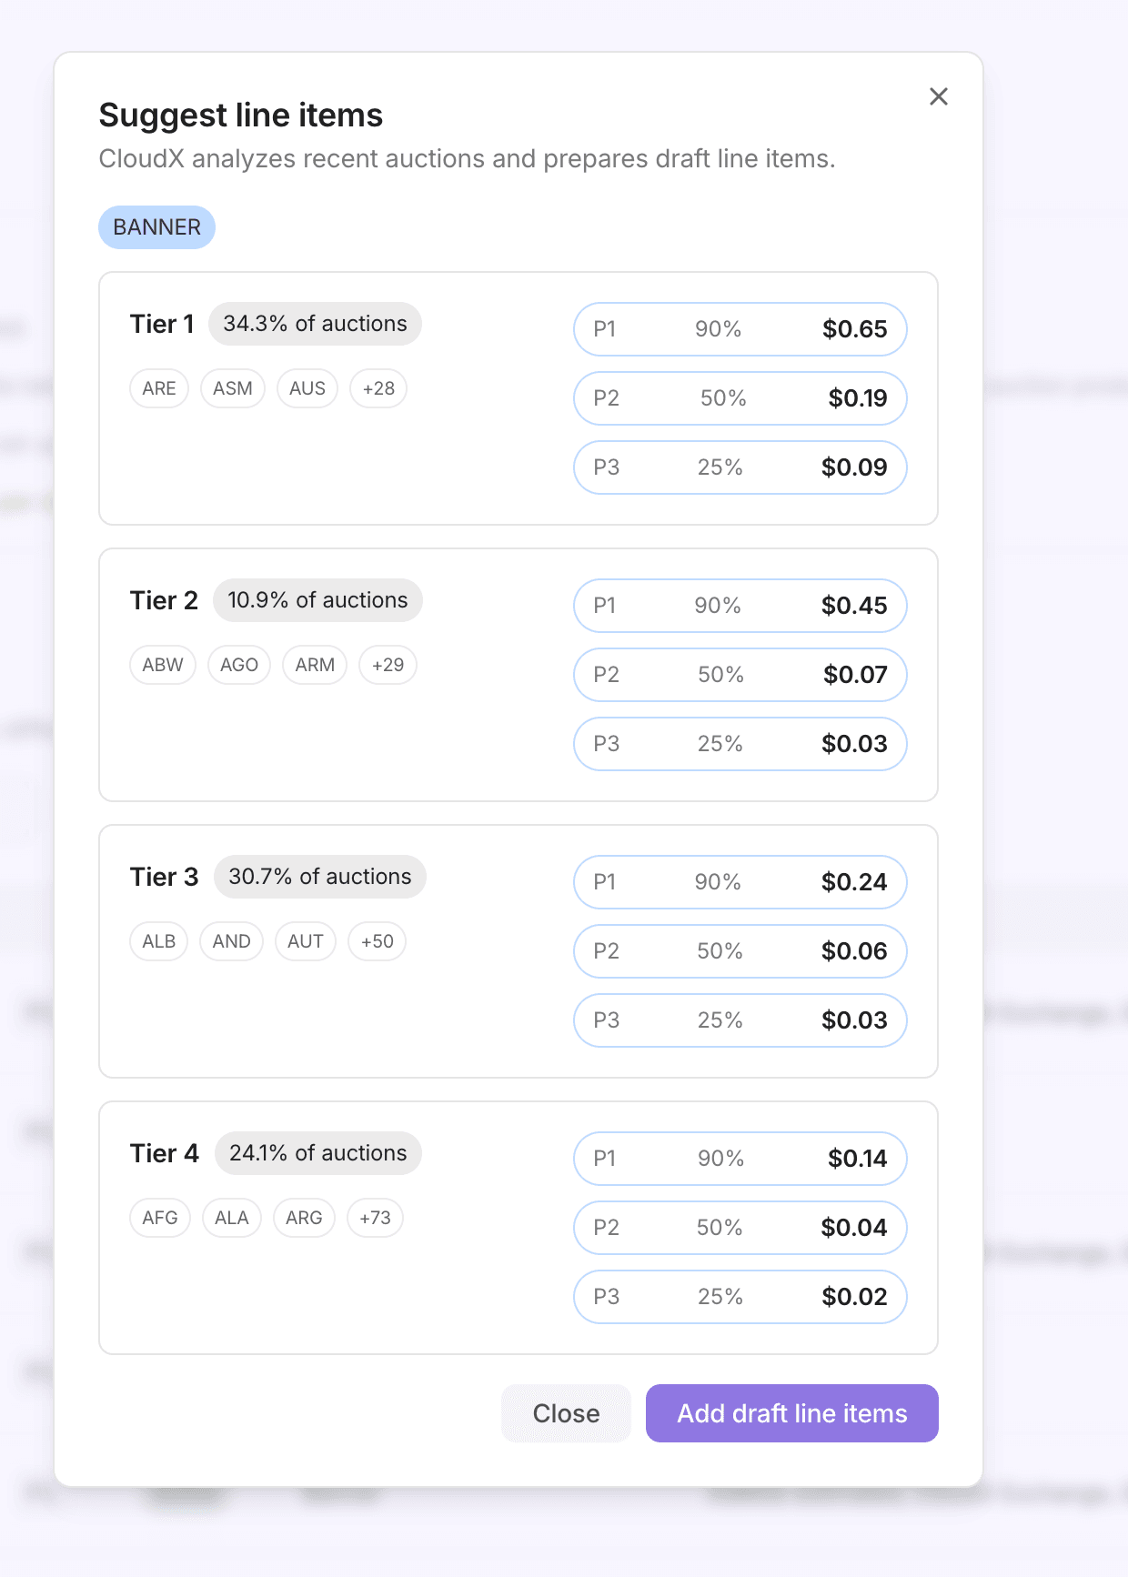Click the 10.9% of auctions badge
This screenshot has height=1577, width=1128.
coord(317,600)
